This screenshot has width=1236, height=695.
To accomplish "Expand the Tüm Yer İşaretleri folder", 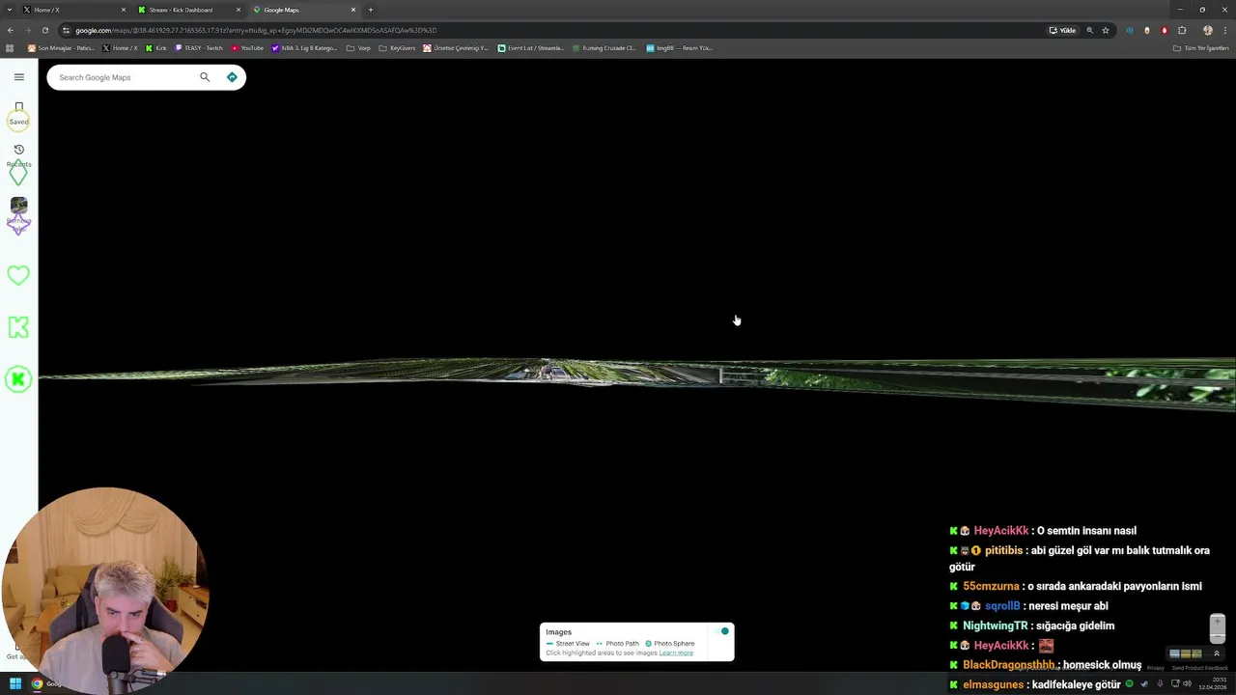I will (x=1201, y=47).
